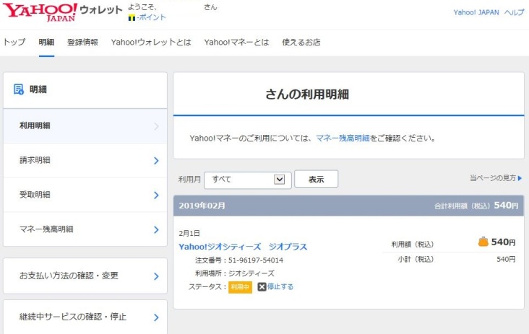Click the Yahoo! JAPAN logo
This screenshot has height=334, width=529.
(40, 12)
